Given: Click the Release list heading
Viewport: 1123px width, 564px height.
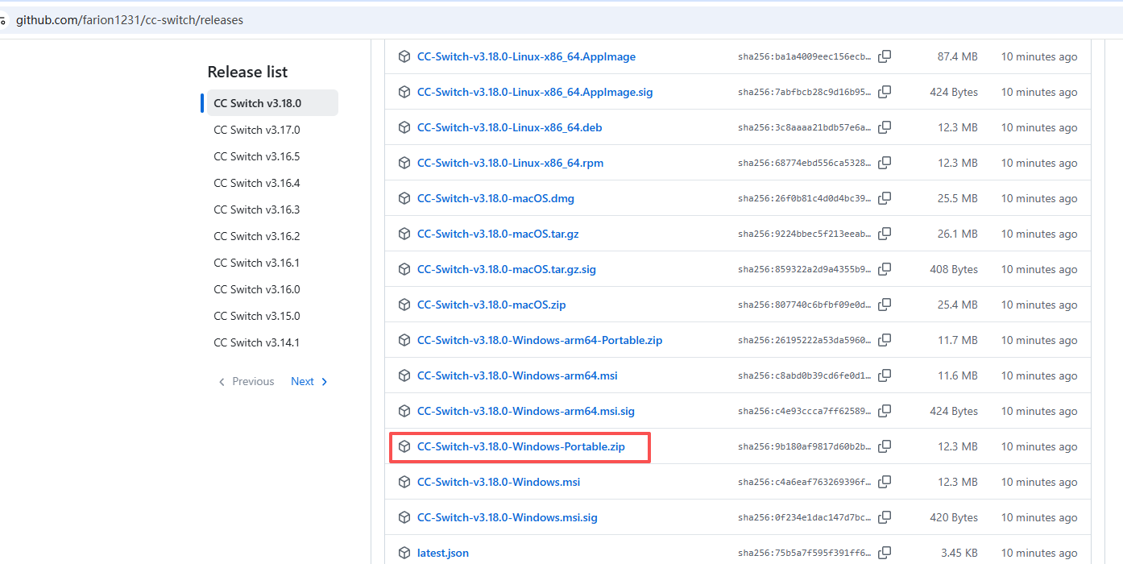Looking at the screenshot, I should coord(247,72).
